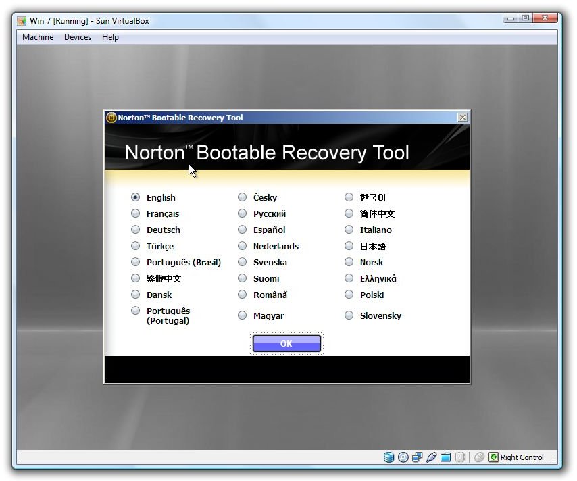
Task: Select the 繁體中文 radio button
Action: [135, 278]
